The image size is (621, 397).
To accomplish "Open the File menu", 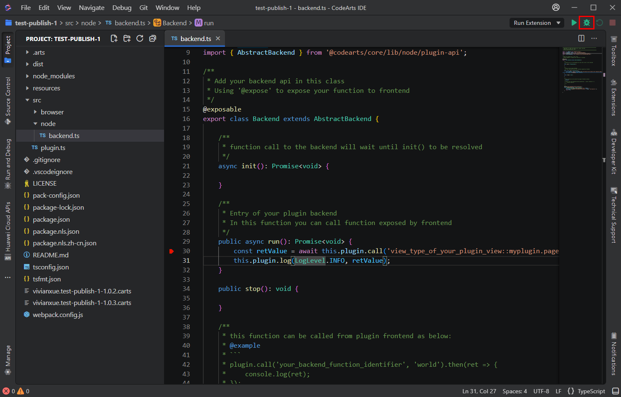I will pyautogui.click(x=26, y=7).
